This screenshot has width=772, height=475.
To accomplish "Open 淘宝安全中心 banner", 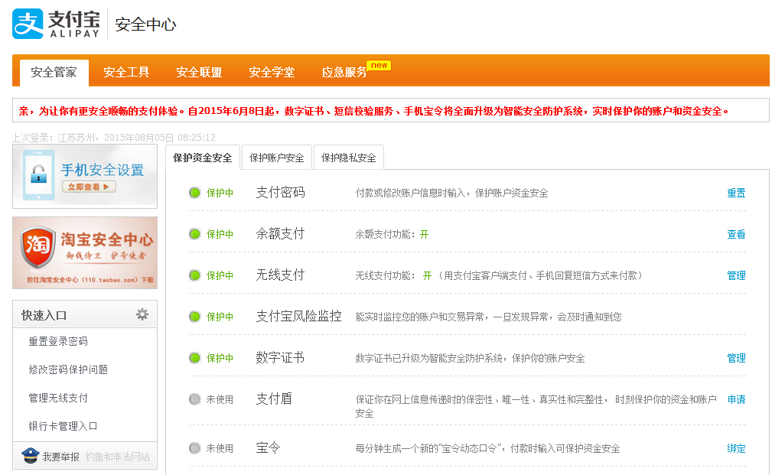I will 85,252.
